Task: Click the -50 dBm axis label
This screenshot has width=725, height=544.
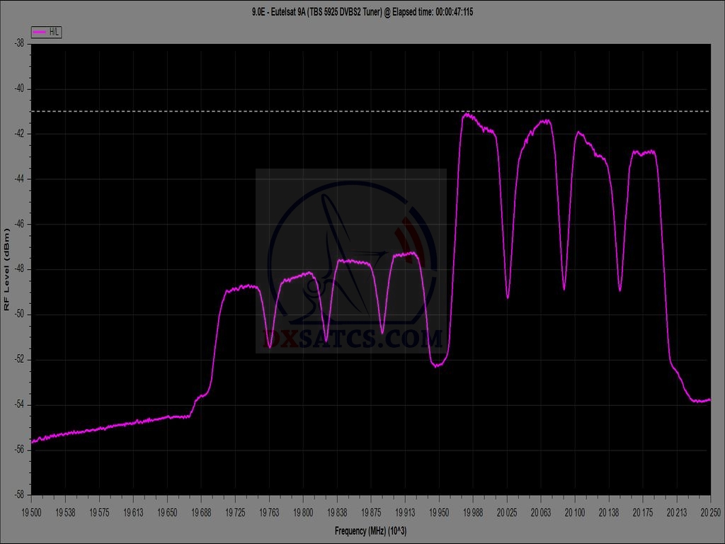Action: coord(18,314)
